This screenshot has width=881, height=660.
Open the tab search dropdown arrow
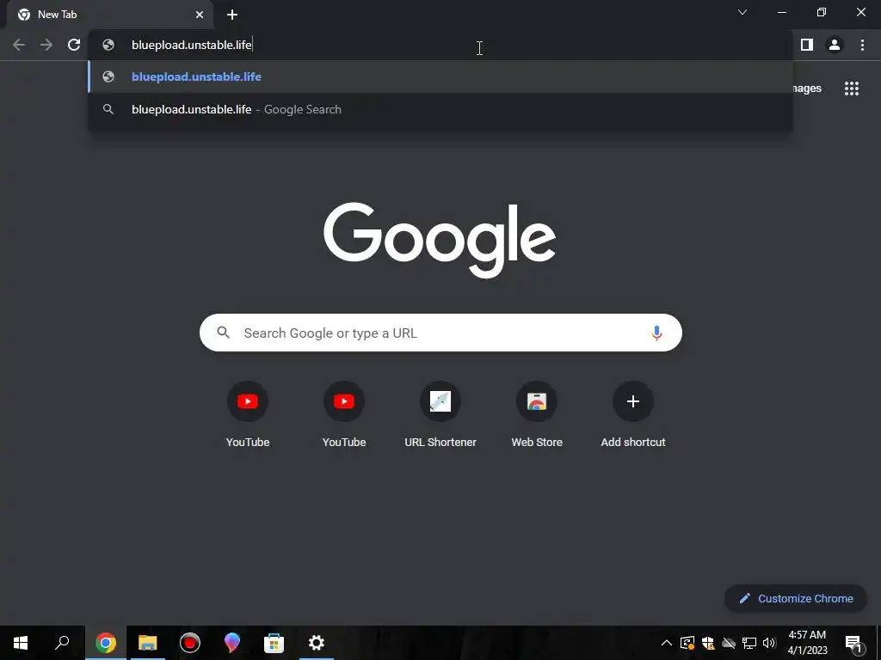(x=742, y=12)
